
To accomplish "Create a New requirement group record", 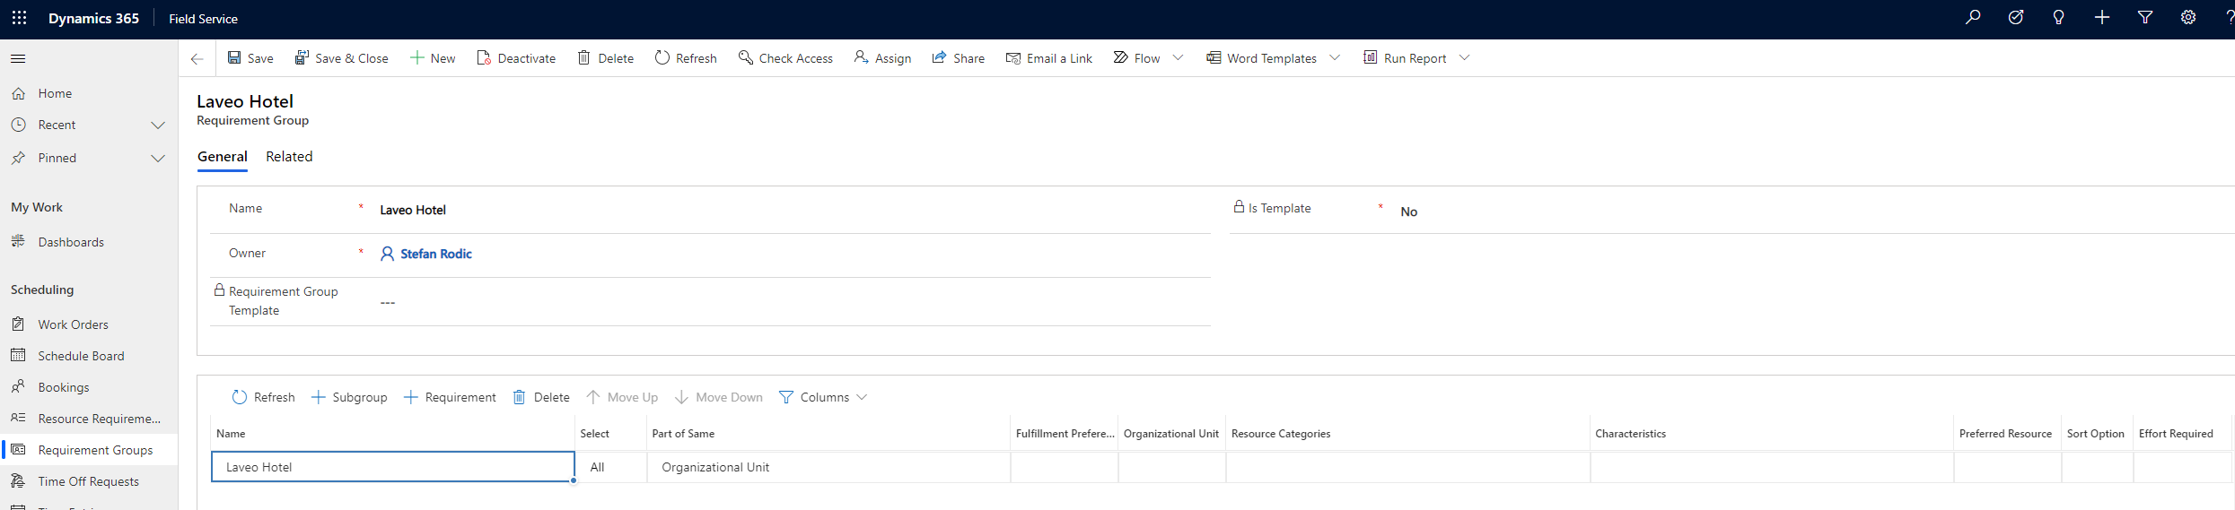I will click(433, 58).
